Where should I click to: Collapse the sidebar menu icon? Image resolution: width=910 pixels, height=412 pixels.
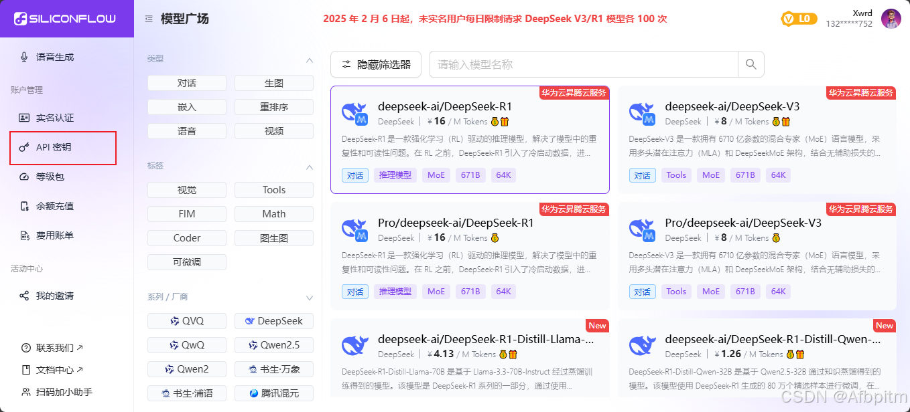coord(149,19)
